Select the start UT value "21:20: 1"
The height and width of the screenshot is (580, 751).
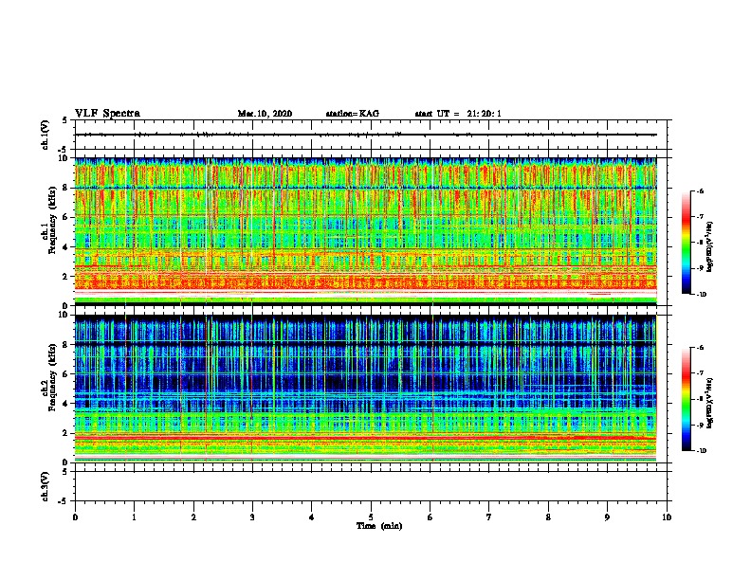(485, 114)
